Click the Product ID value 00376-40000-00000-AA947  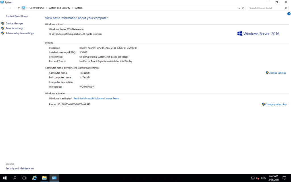point(76,104)
